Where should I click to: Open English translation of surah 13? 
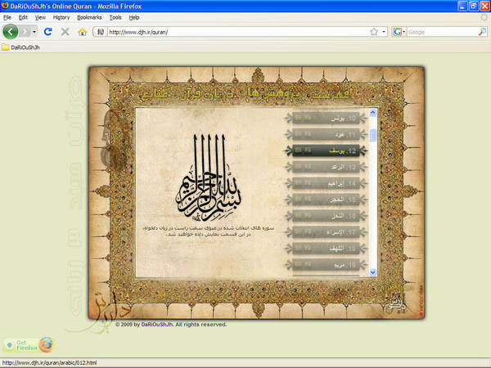point(298,167)
